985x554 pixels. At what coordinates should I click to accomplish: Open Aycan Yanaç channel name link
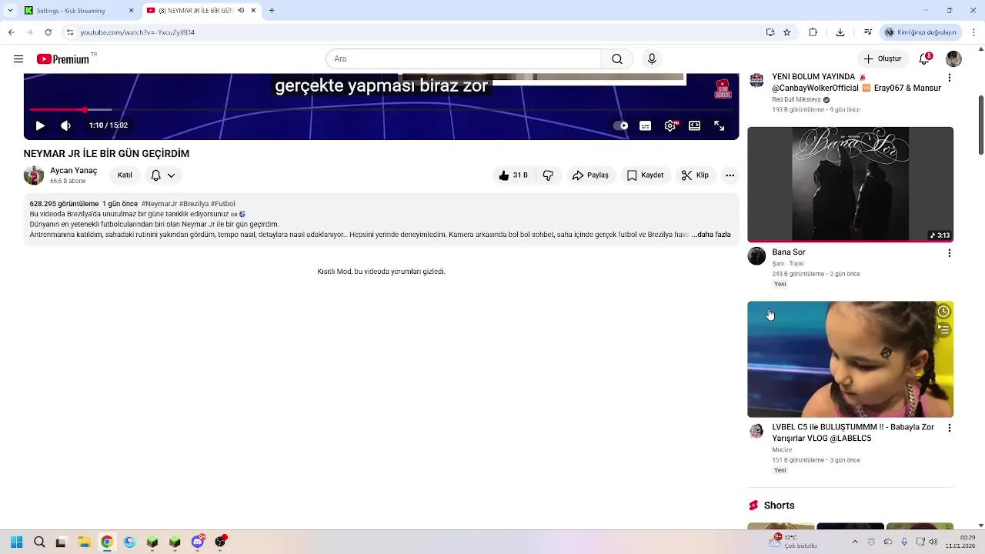pos(73,171)
